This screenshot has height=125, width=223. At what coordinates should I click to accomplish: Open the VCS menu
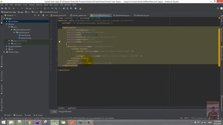click(x=61, y=5)
